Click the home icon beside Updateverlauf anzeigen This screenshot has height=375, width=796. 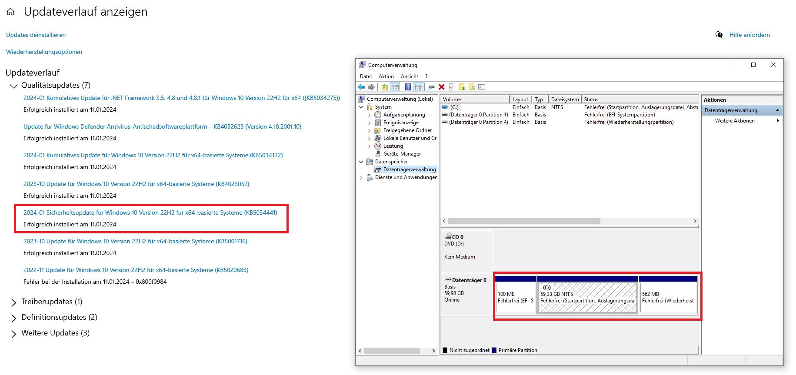pos(10,12)
